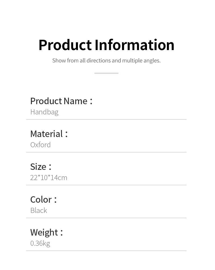Click the "22*10*14cm" size value

coord(49,177)
